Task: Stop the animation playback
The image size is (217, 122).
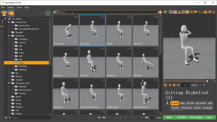Action: click(174, 85)
